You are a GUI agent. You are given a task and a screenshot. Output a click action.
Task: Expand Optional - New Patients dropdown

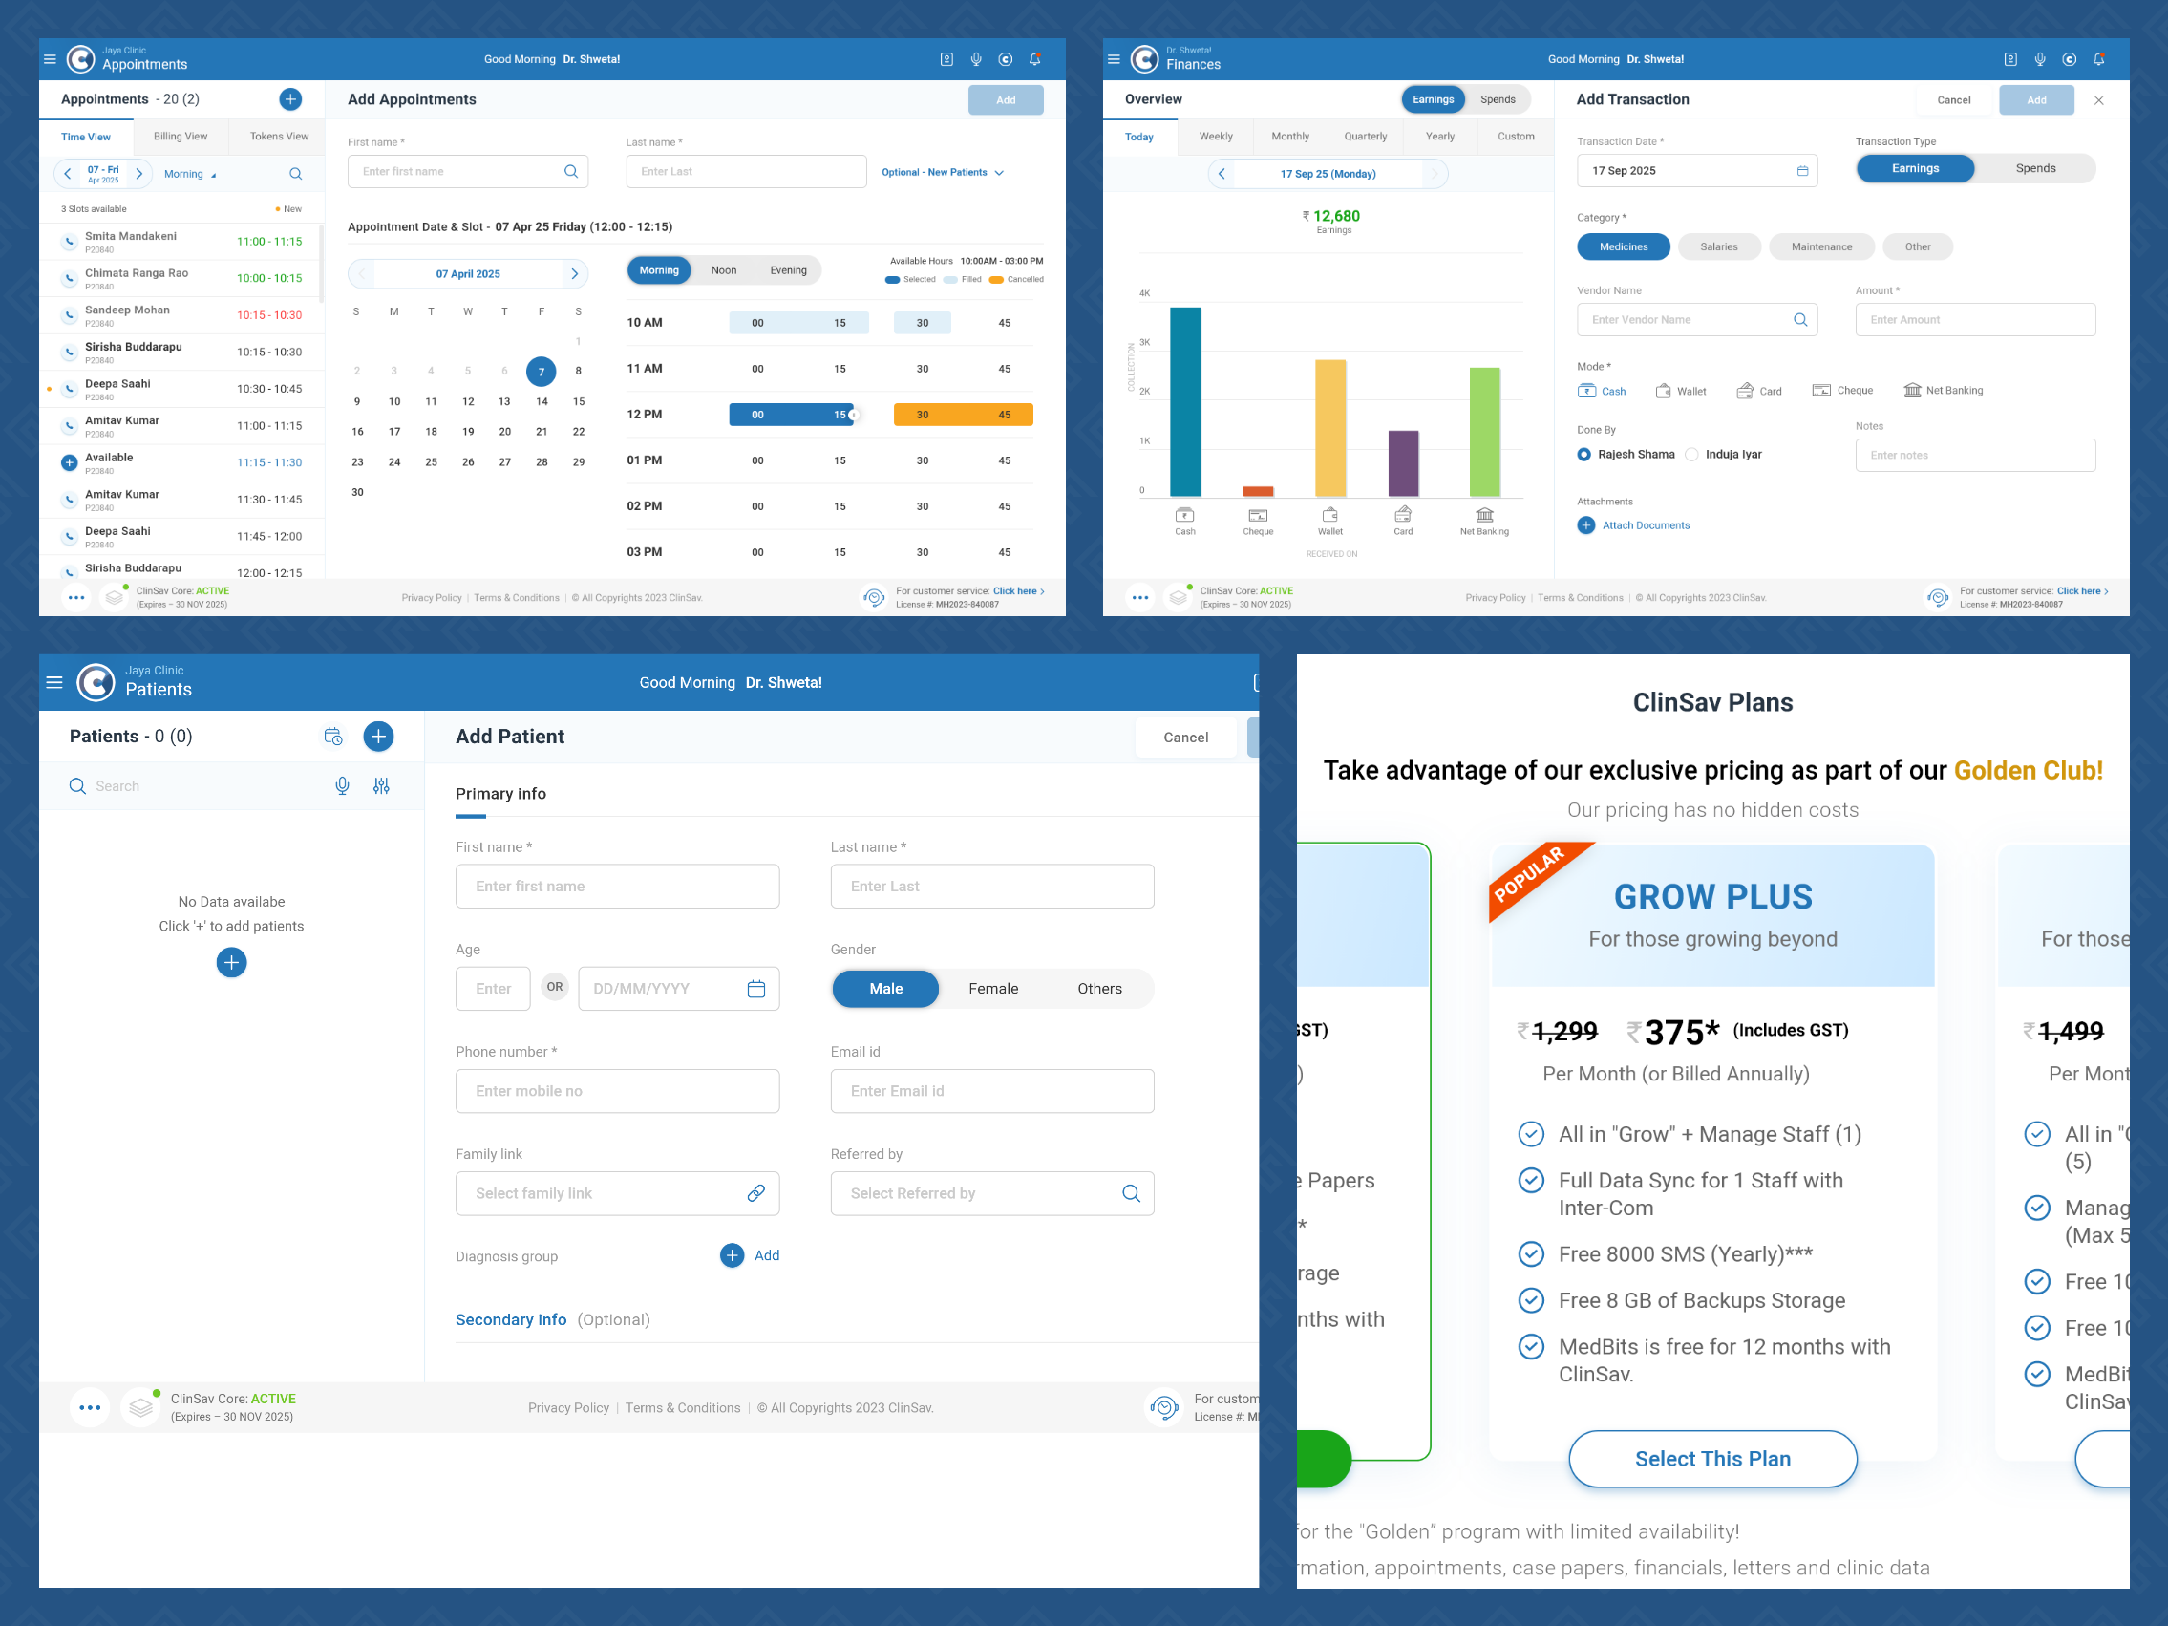point(942,173)
